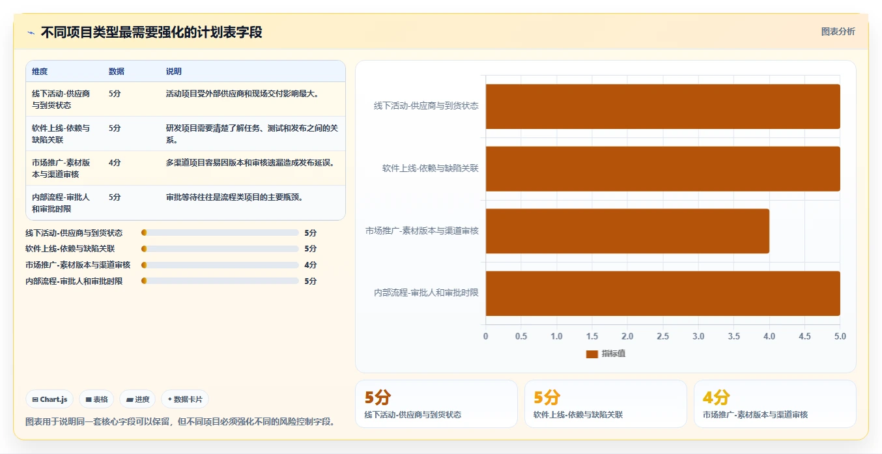Click the chart bar for 线下活动-供应商与到货状态

pos(662,106)
